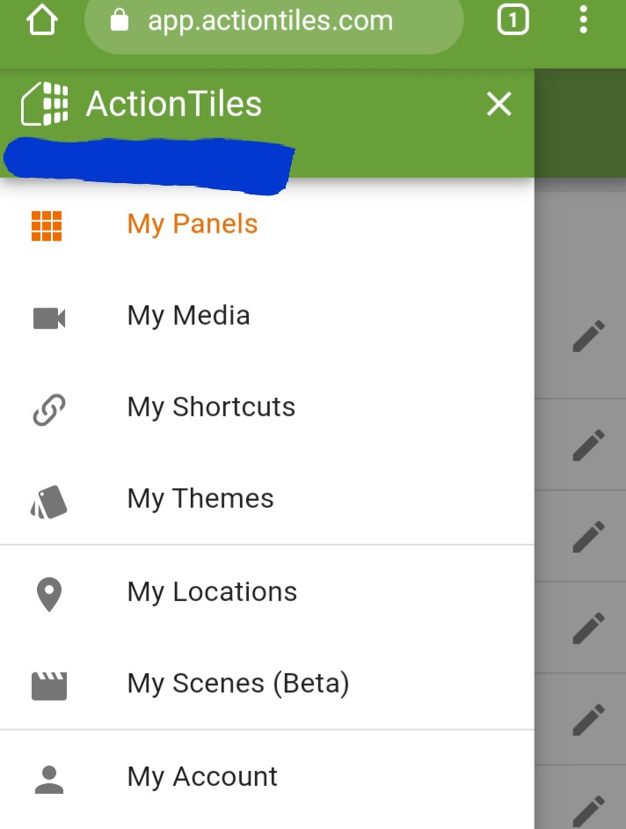Click the My Shortcuts link icon
Image resolution: width=626 pixels, height=829 pixels.
46,407
